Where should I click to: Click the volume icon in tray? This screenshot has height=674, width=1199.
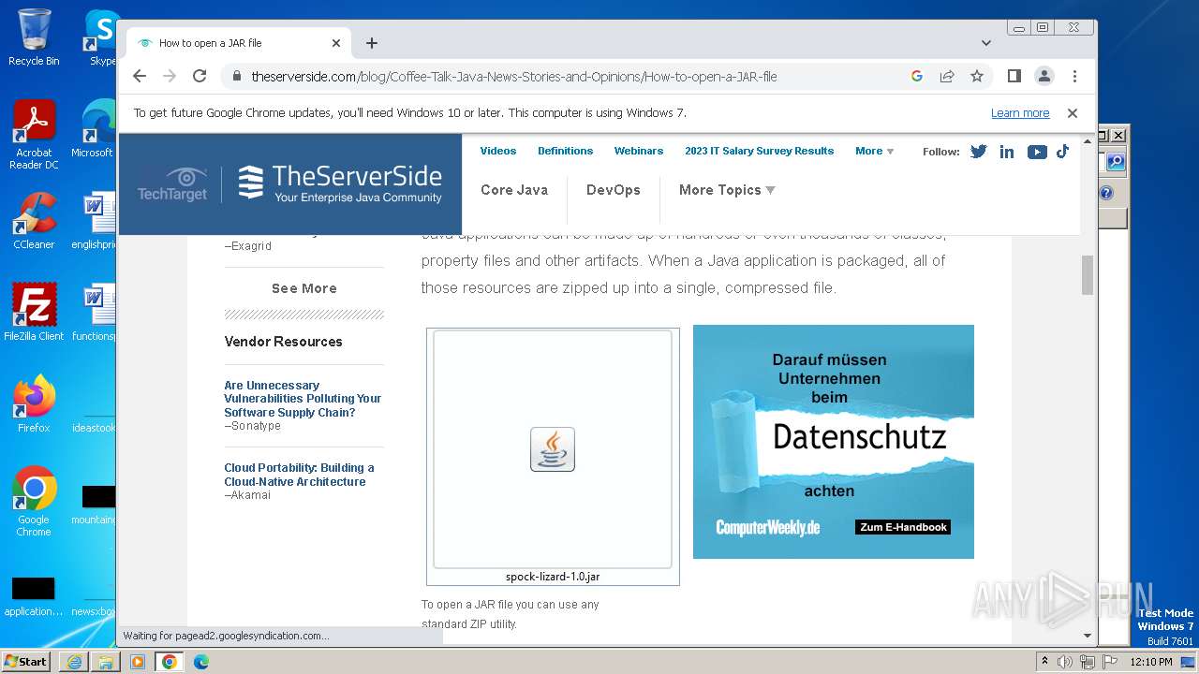pos(1065,662)
